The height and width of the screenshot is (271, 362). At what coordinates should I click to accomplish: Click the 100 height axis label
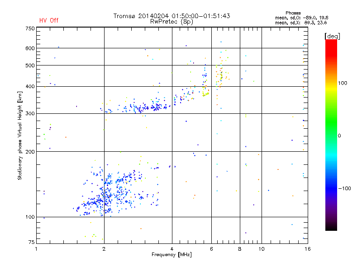30,217
